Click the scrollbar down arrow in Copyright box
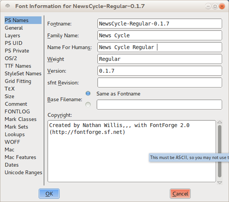Screen dimensions: 229x202 219,182
